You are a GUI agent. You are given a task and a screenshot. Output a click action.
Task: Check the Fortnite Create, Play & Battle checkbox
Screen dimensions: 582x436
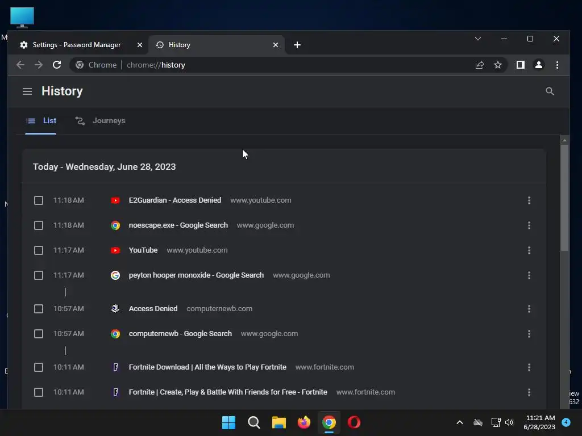pyautogui.click(x=39, y=392)
